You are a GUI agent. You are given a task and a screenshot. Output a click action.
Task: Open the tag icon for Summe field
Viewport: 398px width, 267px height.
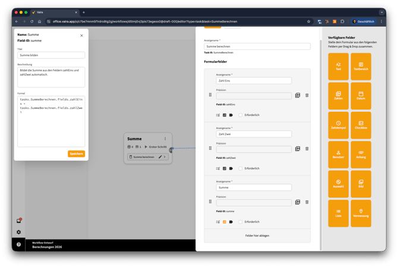click(231, 222)
